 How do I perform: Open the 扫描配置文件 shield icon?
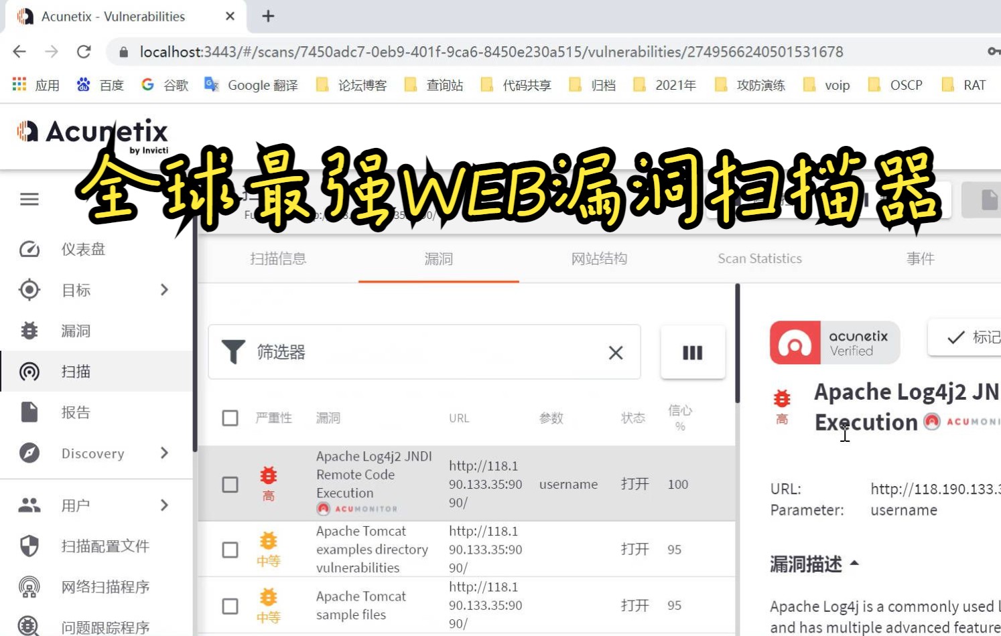click(29, 546)
